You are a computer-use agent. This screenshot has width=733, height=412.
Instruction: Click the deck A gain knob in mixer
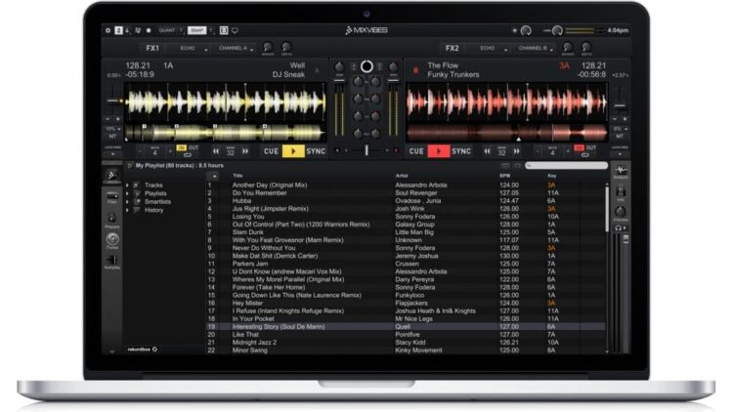[340, 67]
